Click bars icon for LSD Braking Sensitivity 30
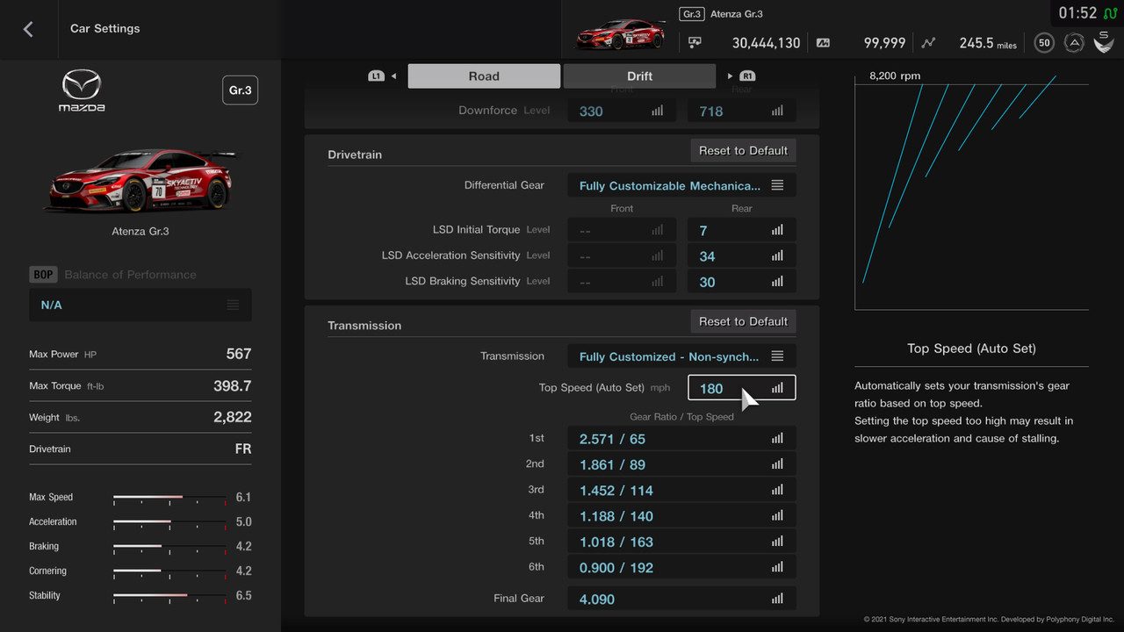Screen dimensions: 1124x632 (x=777, y=282)
